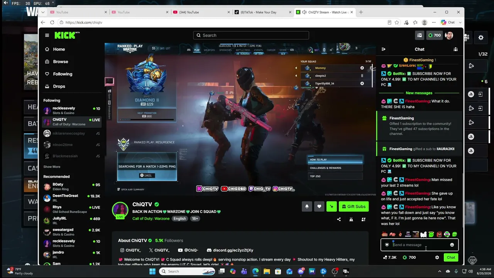
Task: Go back in the browser
Action: (x=43, y=22)
